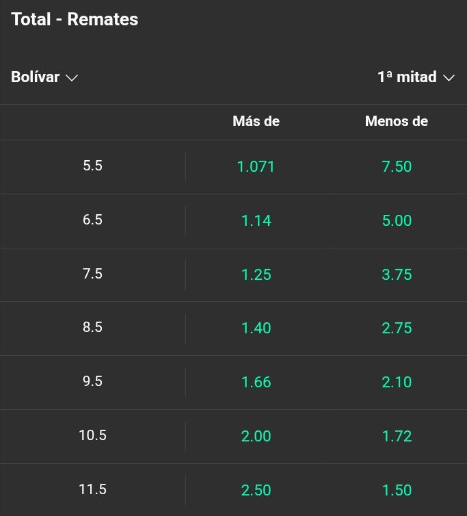The image size is (467, 516).
Task: Pick Más de 6.5 at 1.14
Action: tap(256, 220)
